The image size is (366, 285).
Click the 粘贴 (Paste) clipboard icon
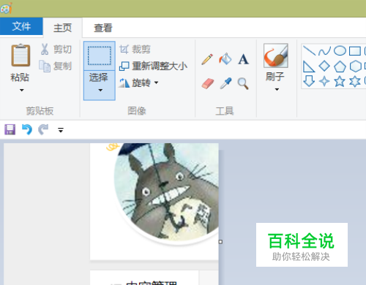click(x=20, y=56)
